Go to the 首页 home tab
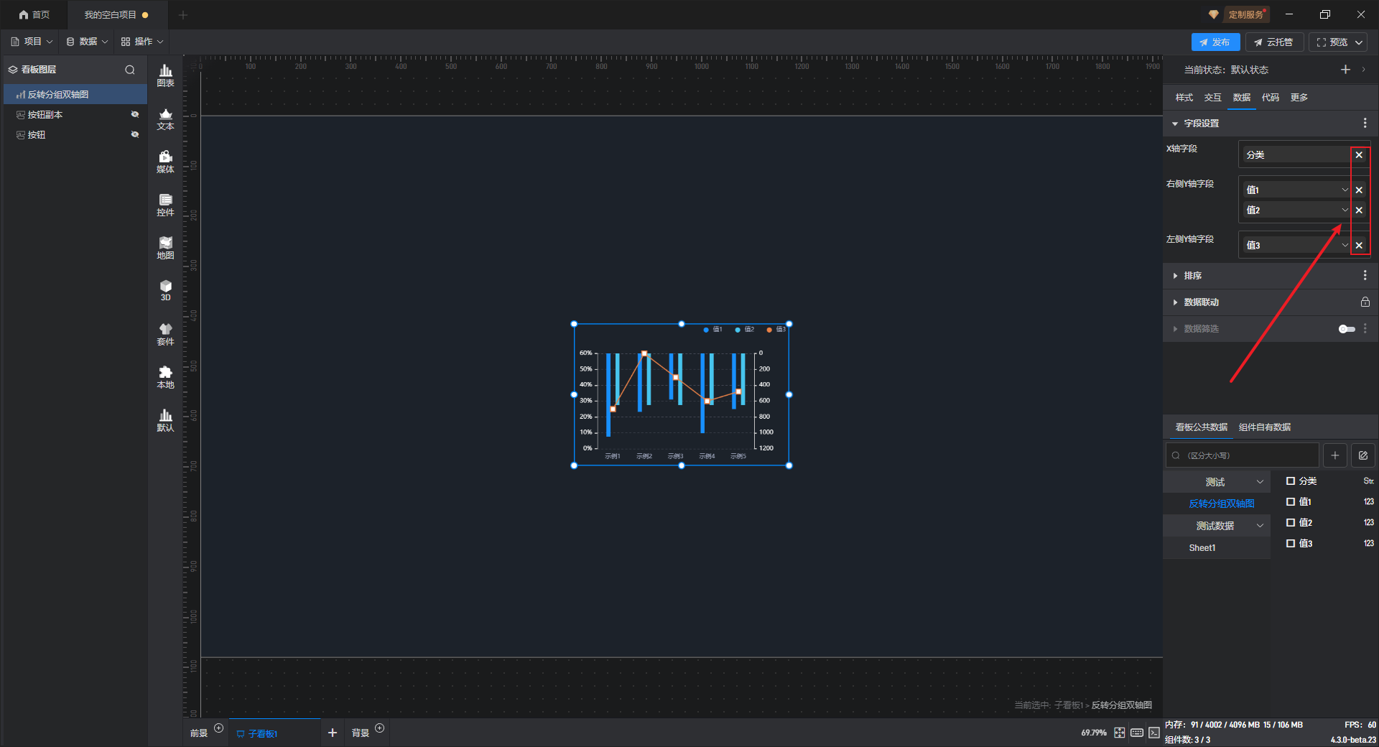1379x747 pixels. [34, 15]
